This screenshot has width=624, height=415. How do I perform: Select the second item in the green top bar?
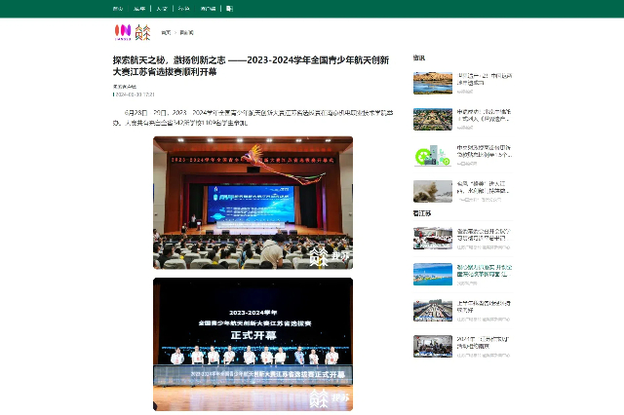[x=139, y=8]
